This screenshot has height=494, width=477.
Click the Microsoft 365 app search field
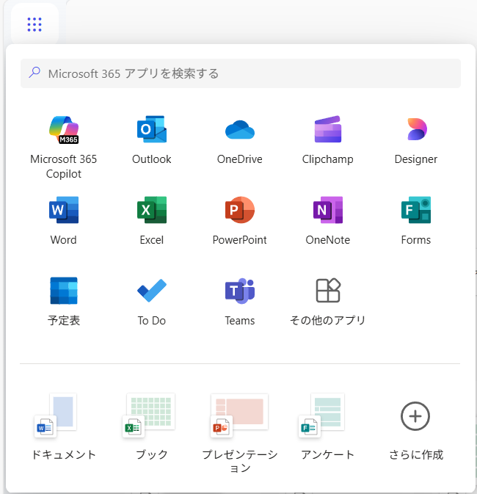point(241,73)
